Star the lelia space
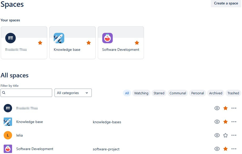 225,135
